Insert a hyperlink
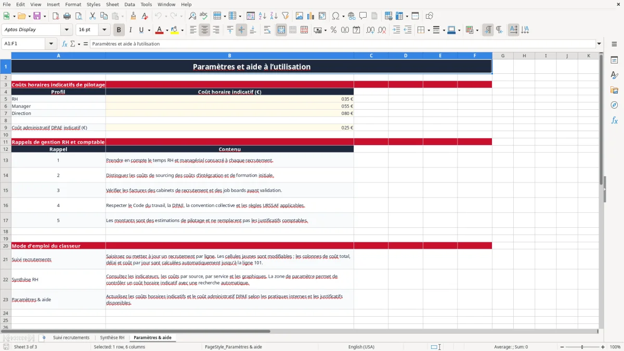This screenshot has width=624, height=351. (x=352, y=16)
